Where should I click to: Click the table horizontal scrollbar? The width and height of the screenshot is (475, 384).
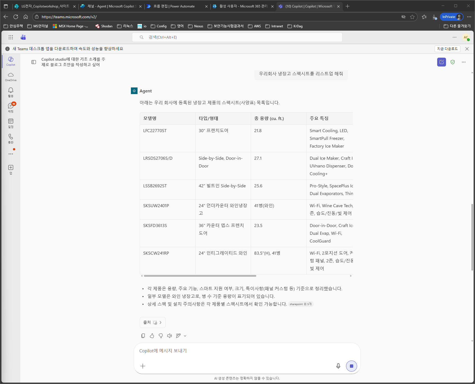pyautogui.click(x=200, y=276)
